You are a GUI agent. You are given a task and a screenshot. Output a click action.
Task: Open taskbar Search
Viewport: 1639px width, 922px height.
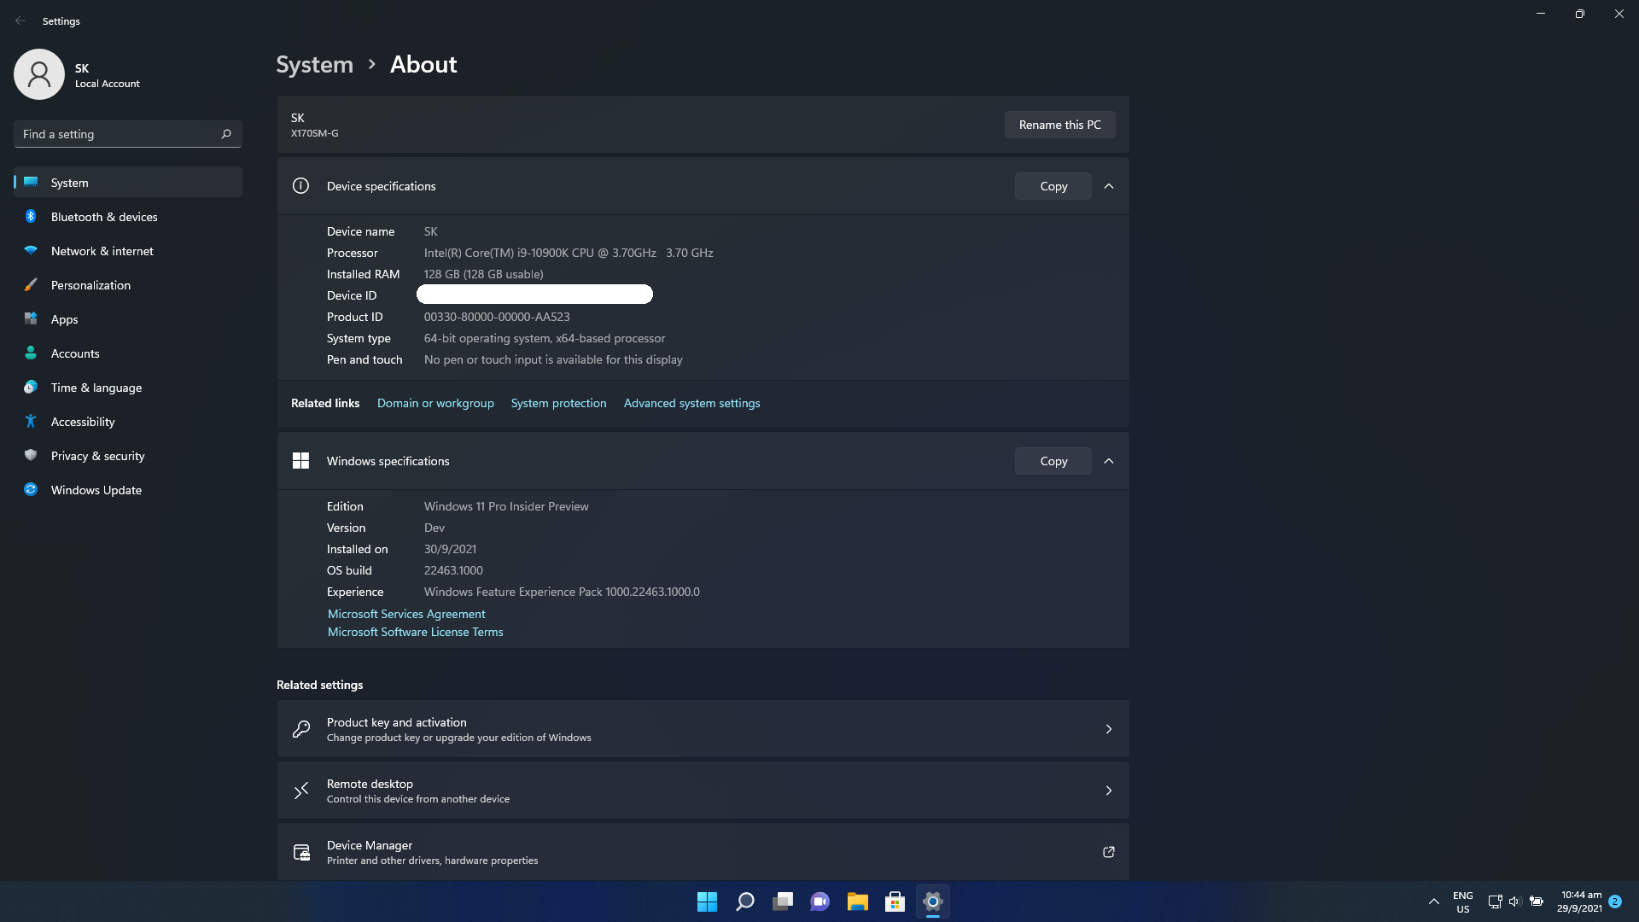(x=744, y=902)
